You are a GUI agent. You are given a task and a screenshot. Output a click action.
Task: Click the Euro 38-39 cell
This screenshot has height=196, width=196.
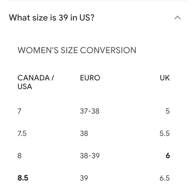click(90, 156)
